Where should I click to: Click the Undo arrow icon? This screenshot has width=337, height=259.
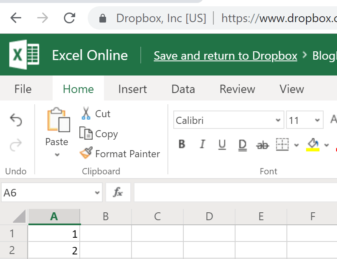click(x=16, y=121)
